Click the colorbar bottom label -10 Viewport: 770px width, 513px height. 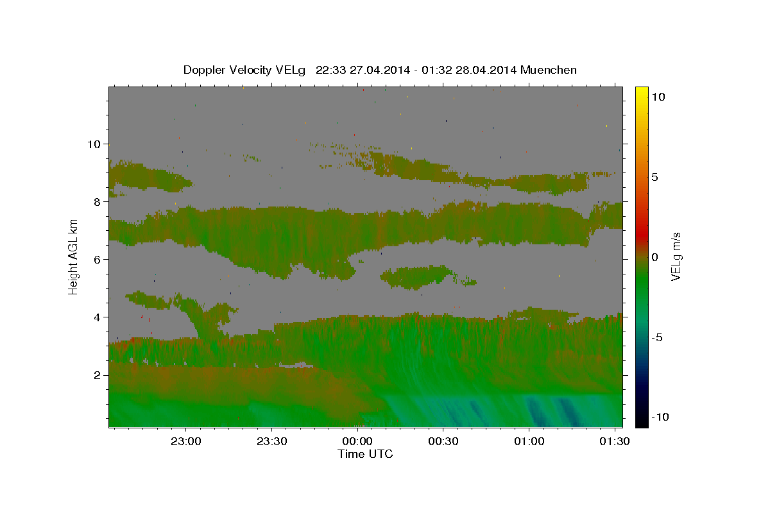pyautogui.click(x=660, y=417)
